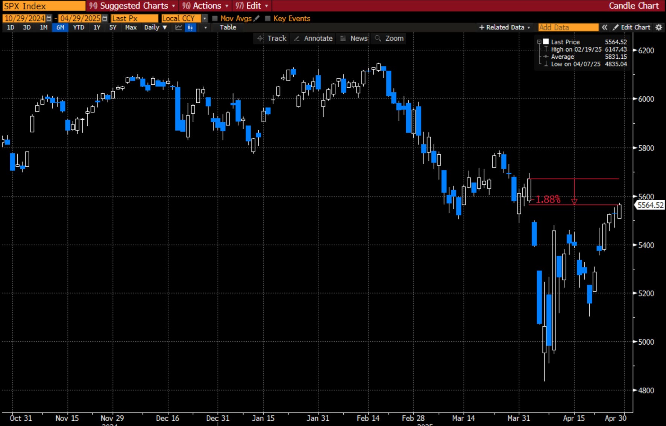Click the start date field 10/29/2024
The width and height of the screenshot is (666, 426).
tap(24, 18)
